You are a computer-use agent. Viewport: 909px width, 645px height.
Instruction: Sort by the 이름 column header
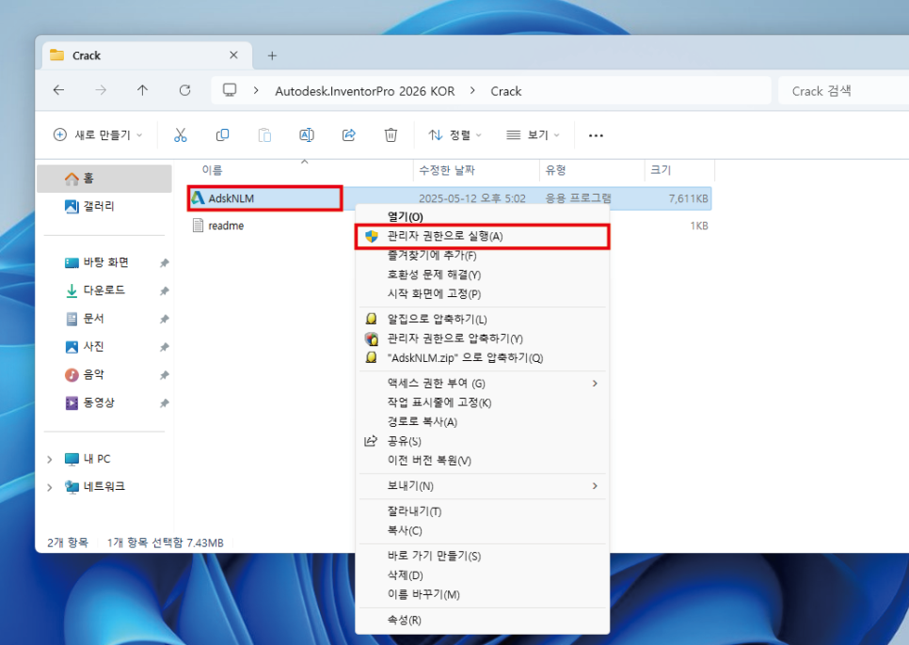(x=212, y=170)
